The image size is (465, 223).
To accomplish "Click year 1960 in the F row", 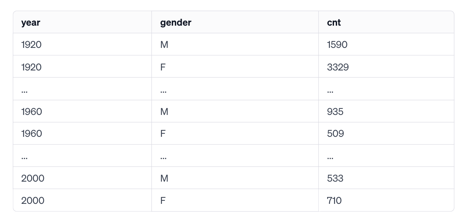I will 32,133.
